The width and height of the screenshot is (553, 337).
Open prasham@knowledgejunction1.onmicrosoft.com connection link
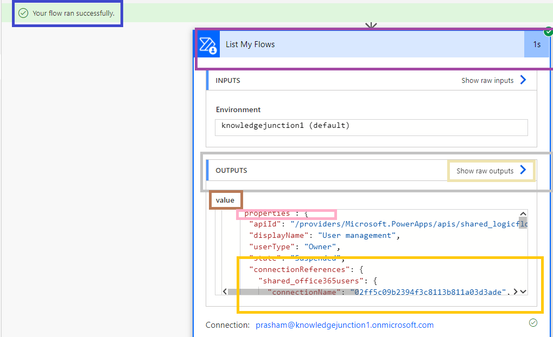point(345,325)
